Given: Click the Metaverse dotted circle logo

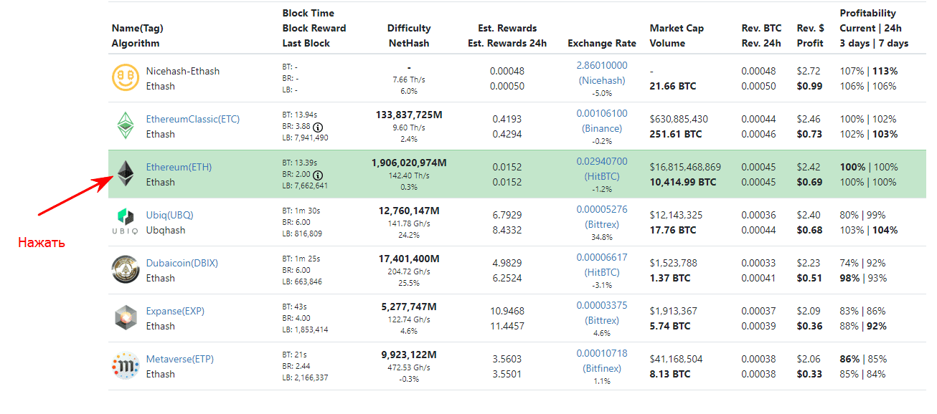Looking at the screenshot, I should pyautogui.click(x=126, y=366).
